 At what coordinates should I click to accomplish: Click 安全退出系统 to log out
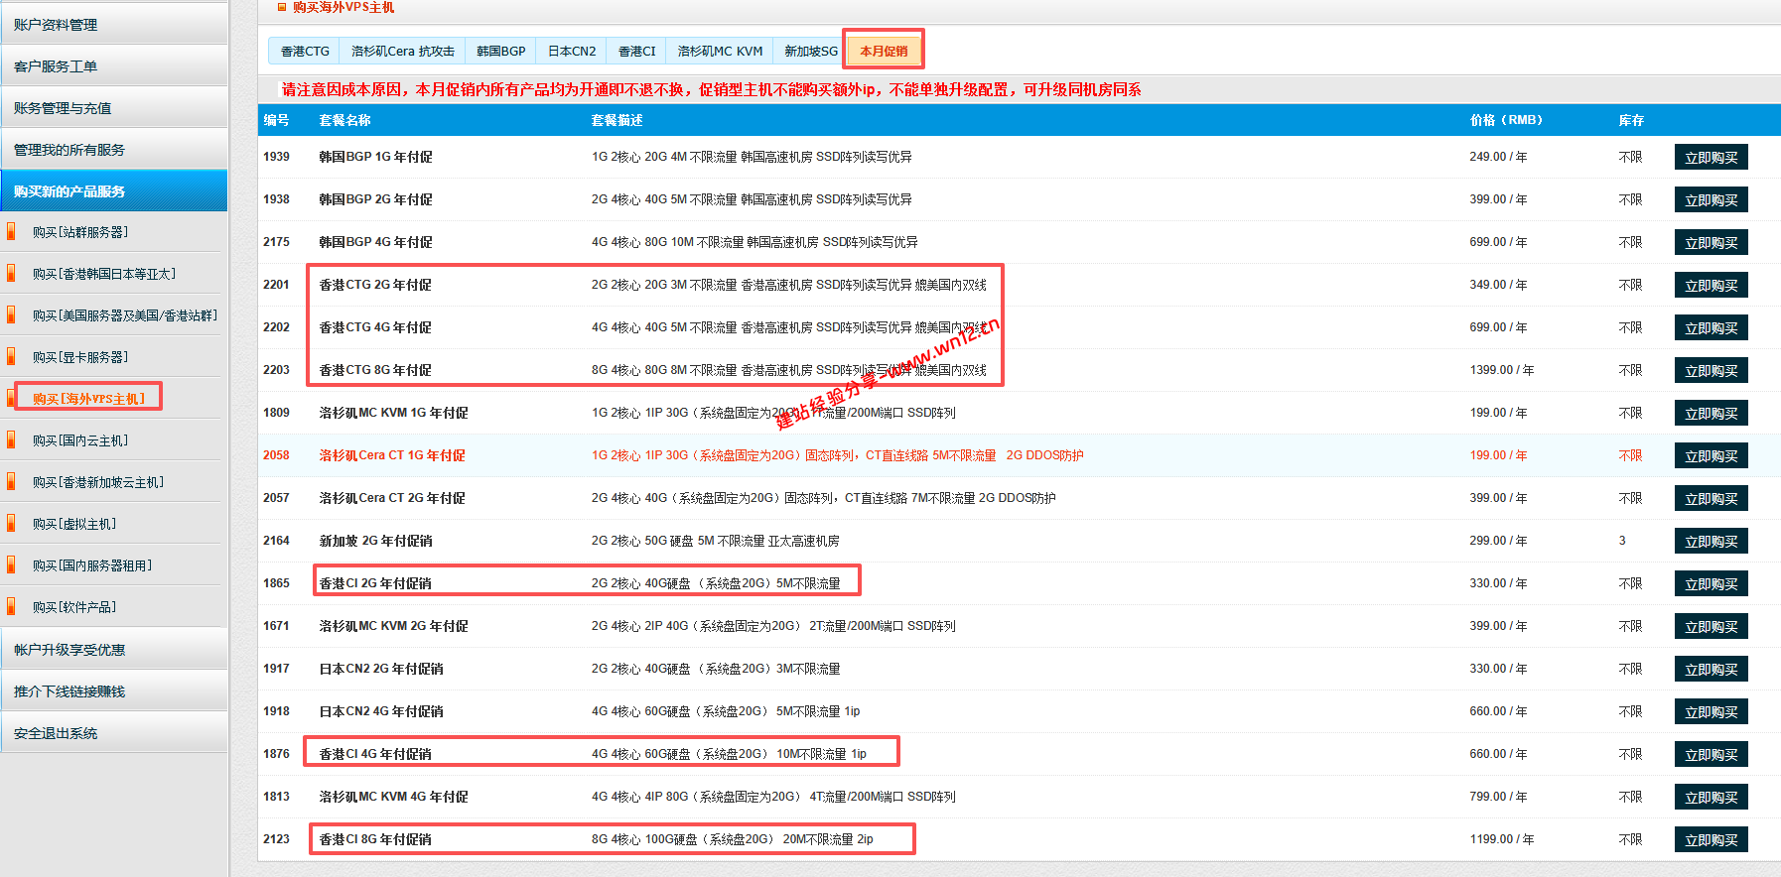(114, 732)
